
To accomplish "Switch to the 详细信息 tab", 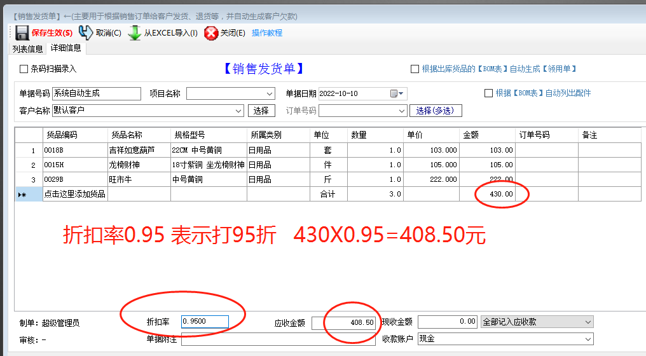I will (x=66, y=48).
